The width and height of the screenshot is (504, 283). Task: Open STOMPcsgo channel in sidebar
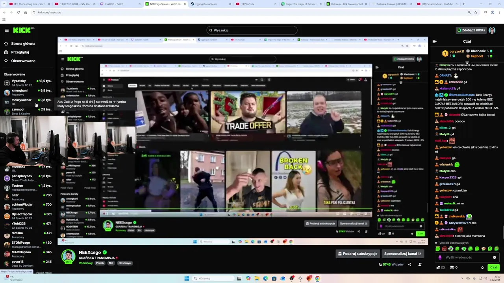tap(28, 244)
